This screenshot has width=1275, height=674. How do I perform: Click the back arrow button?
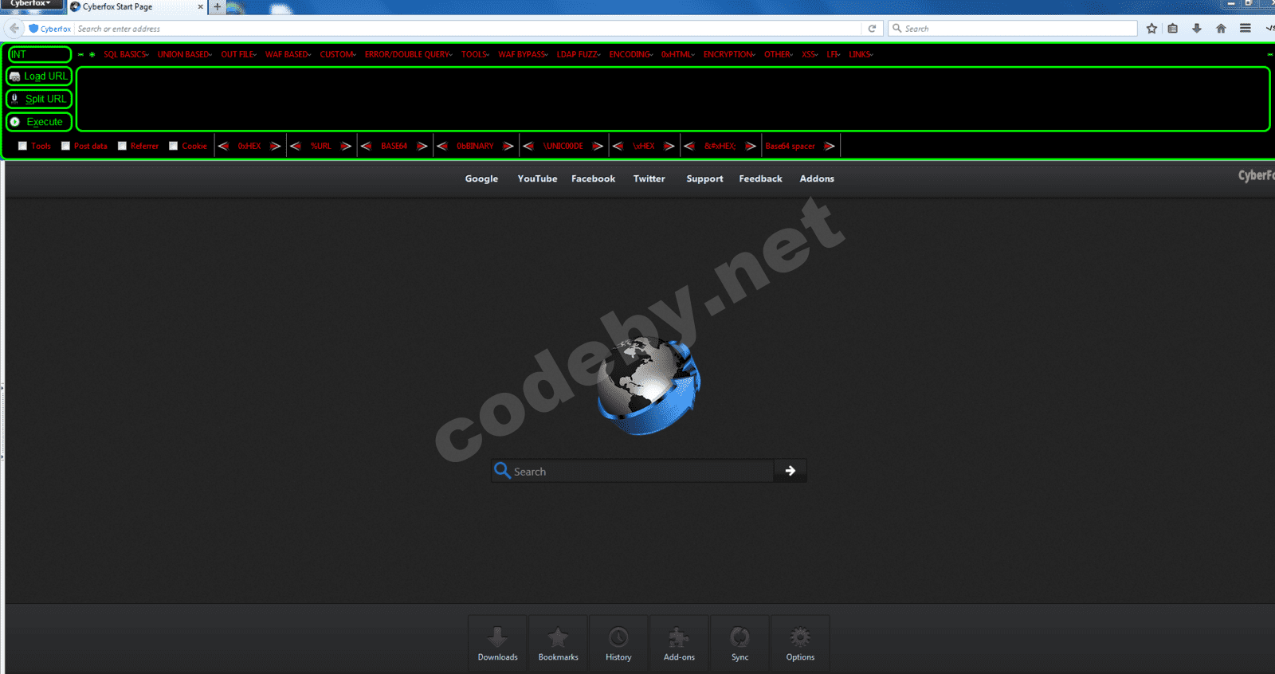tap(14, 29)
